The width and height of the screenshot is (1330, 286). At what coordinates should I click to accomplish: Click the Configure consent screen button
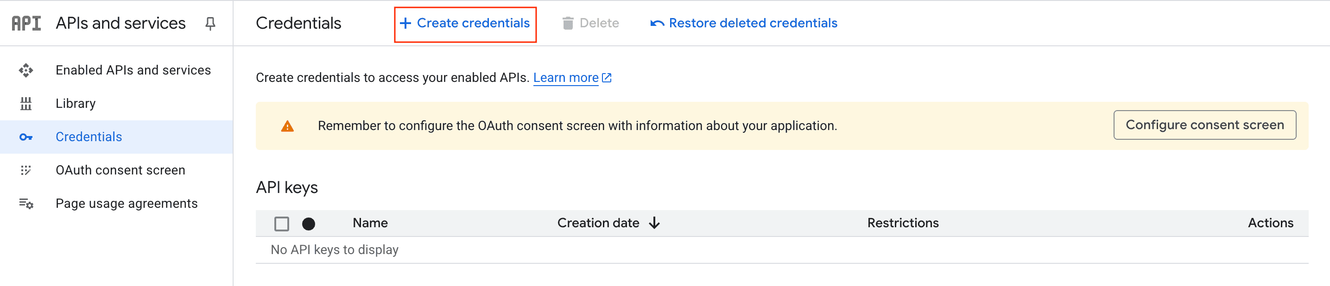[x=1204, y=125]
